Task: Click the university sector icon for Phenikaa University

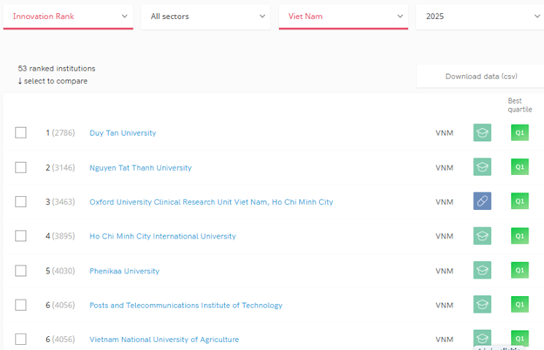Action: [x=482, y=270]
